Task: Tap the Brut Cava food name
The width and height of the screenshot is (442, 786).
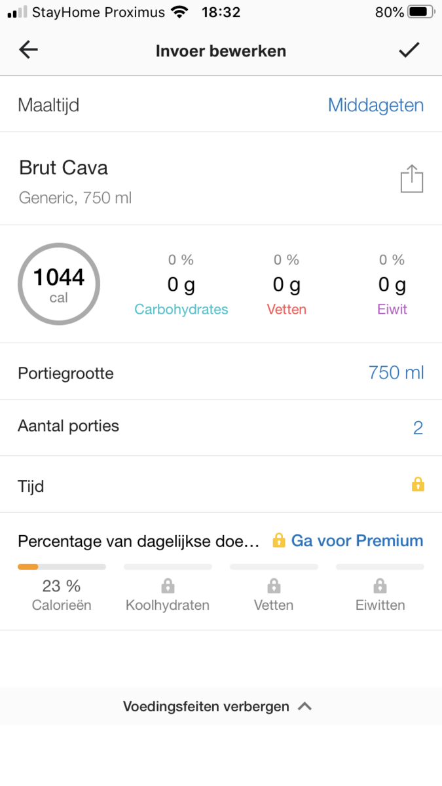Action: click(64, 168)
